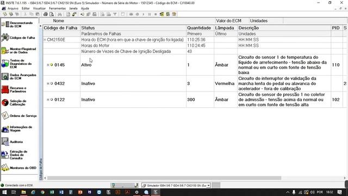Open Monitores do OBD
The width and height of the screenshot is (348, 196).
[19, 168]
